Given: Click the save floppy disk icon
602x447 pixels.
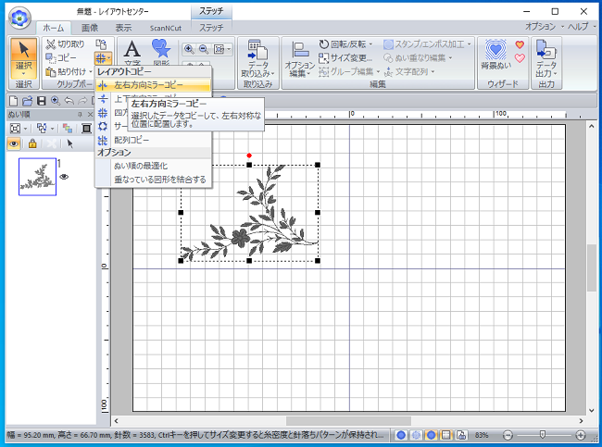Looking at the screenshot, I should (x=41, y=100).
